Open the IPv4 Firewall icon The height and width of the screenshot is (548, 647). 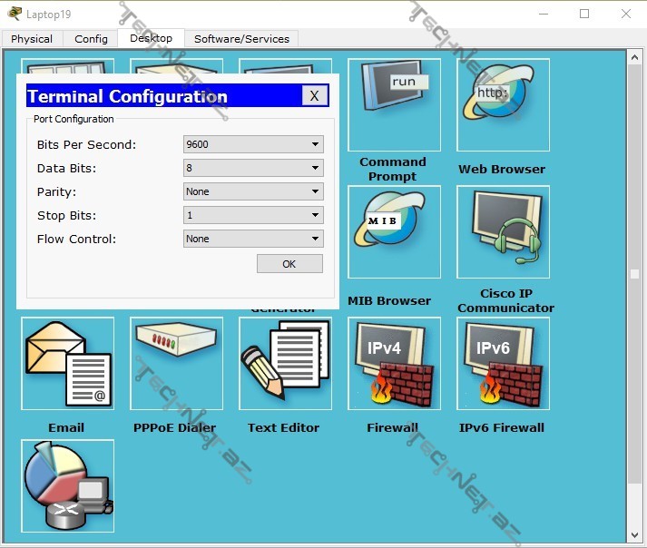[x=394, y=363]
